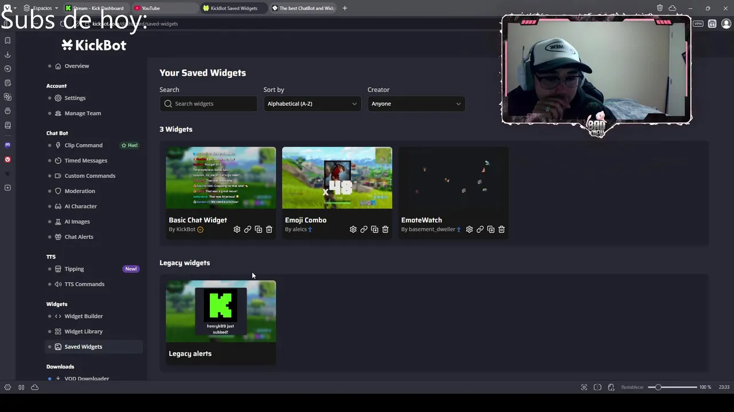This screenshot has height=412, width=734.
Task: Click the KickBot logo
Action: (x=94, y=45)
